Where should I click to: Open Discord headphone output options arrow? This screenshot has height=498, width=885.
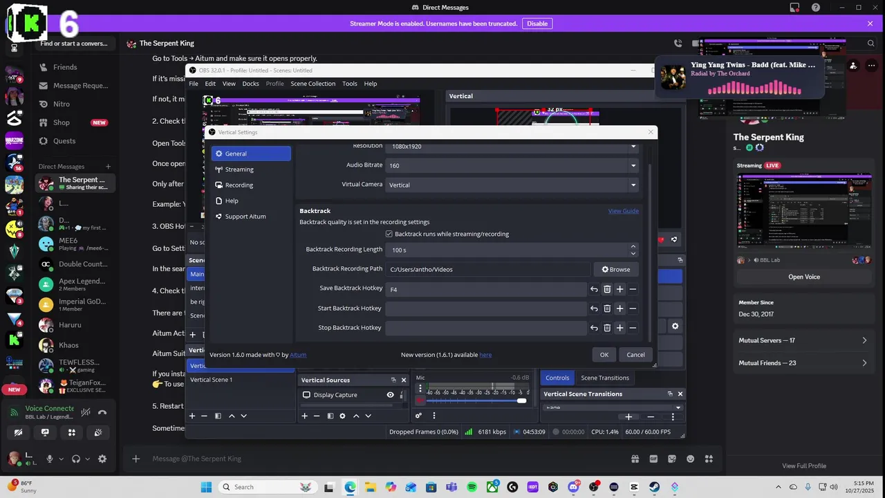pos(87,459)
